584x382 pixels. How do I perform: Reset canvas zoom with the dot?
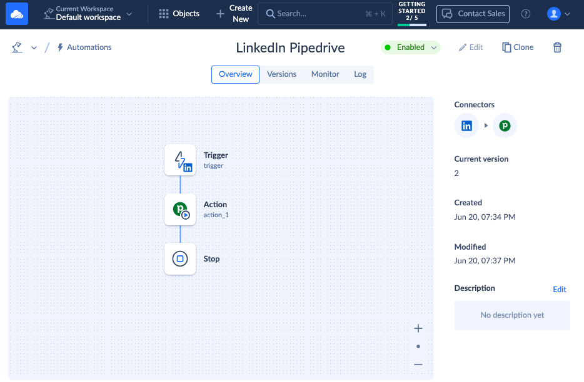[418, 346]
